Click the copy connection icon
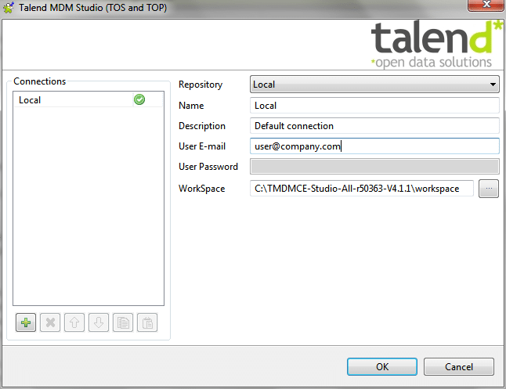The height and width of the screenshot is (389, 506). coord(122,322)
